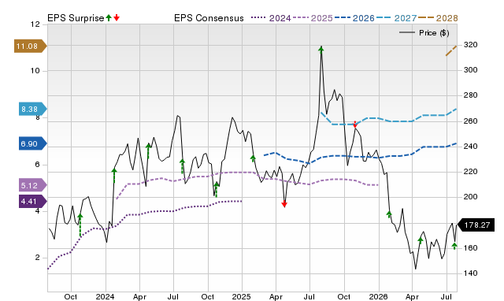Click the 5.12 EPS value tag
Viewport: 504px width, 301px height.
[33, 185]
